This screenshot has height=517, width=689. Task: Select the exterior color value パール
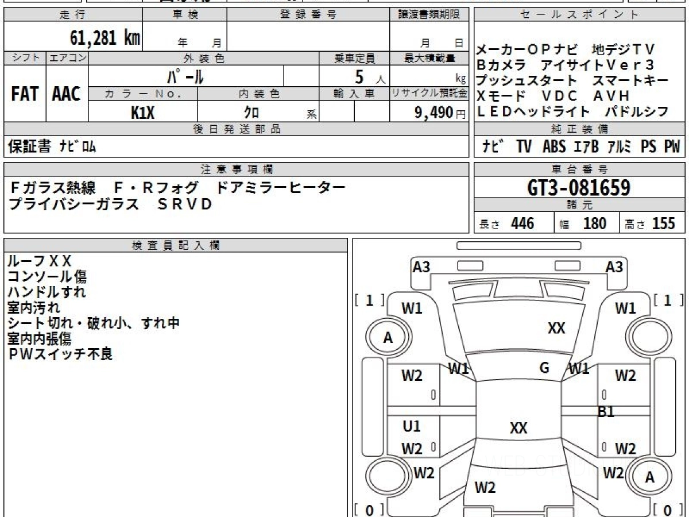tap(185, 75)
